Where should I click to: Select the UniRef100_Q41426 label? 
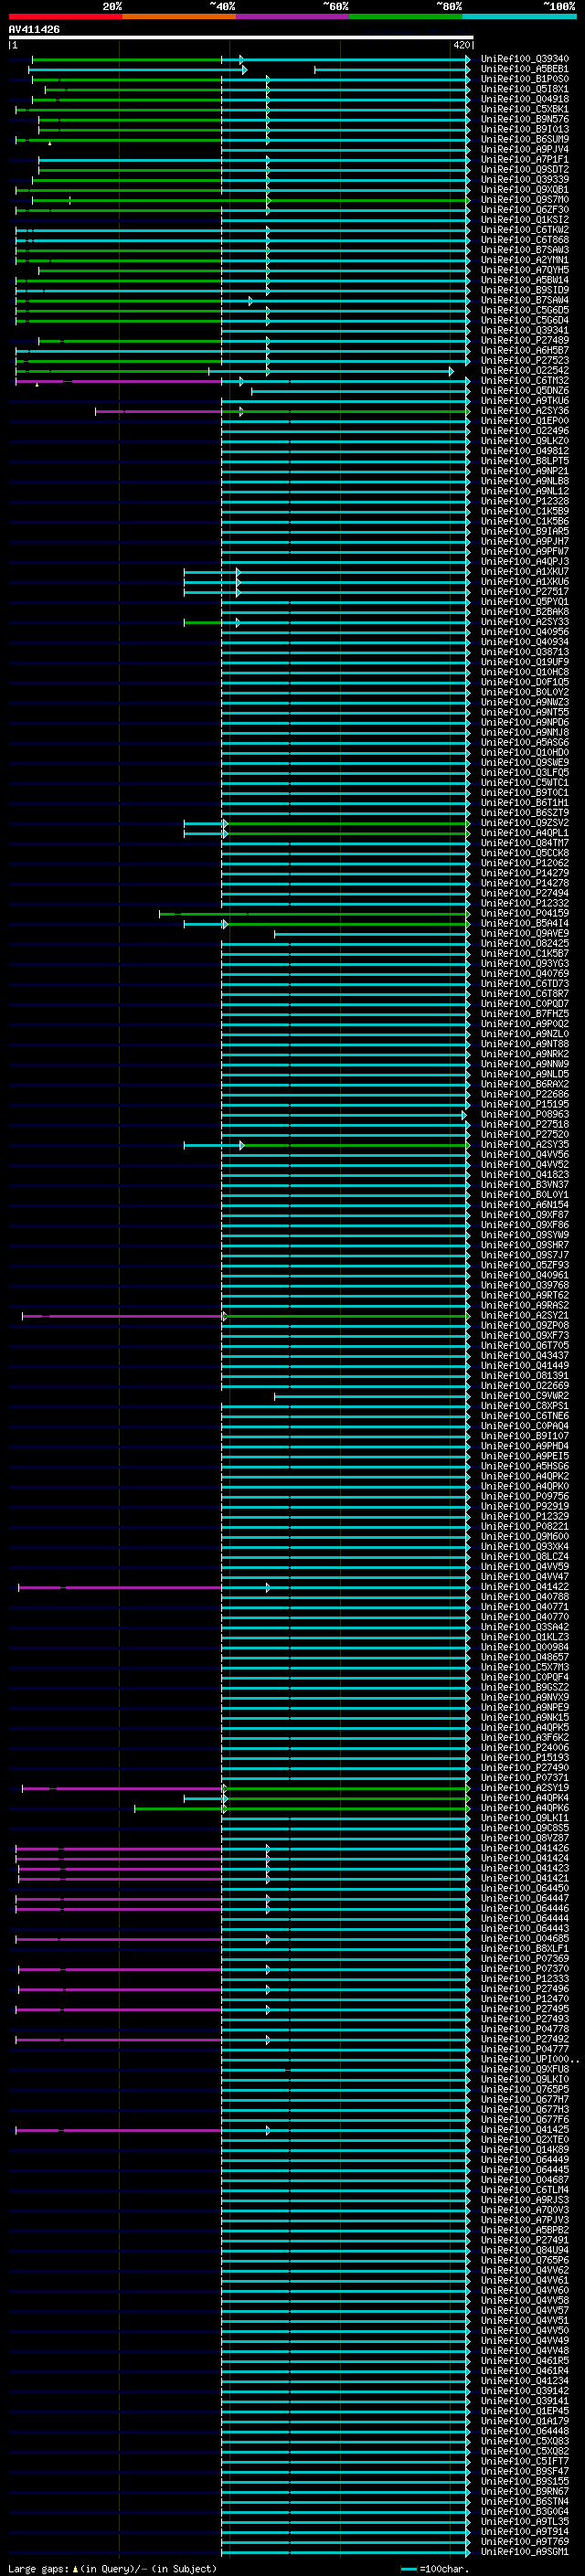point(525,1848)
